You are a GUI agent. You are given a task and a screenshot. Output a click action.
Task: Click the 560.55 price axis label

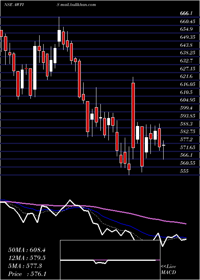(188, 163)
